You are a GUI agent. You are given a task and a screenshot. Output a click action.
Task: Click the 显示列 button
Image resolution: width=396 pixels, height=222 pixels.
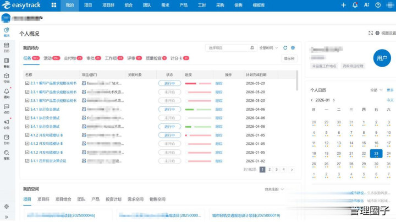point(289,58)
